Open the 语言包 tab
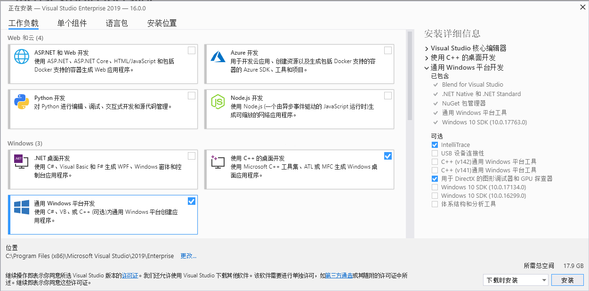 tap(117, 22)
